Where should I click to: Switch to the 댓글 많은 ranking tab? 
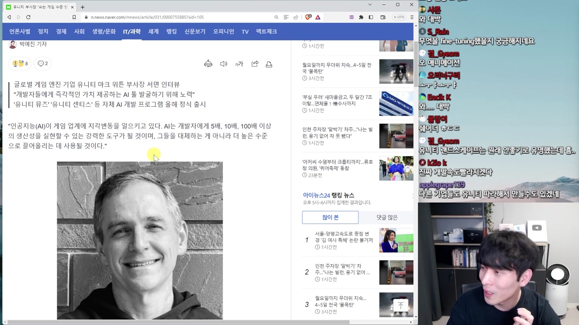387,218
